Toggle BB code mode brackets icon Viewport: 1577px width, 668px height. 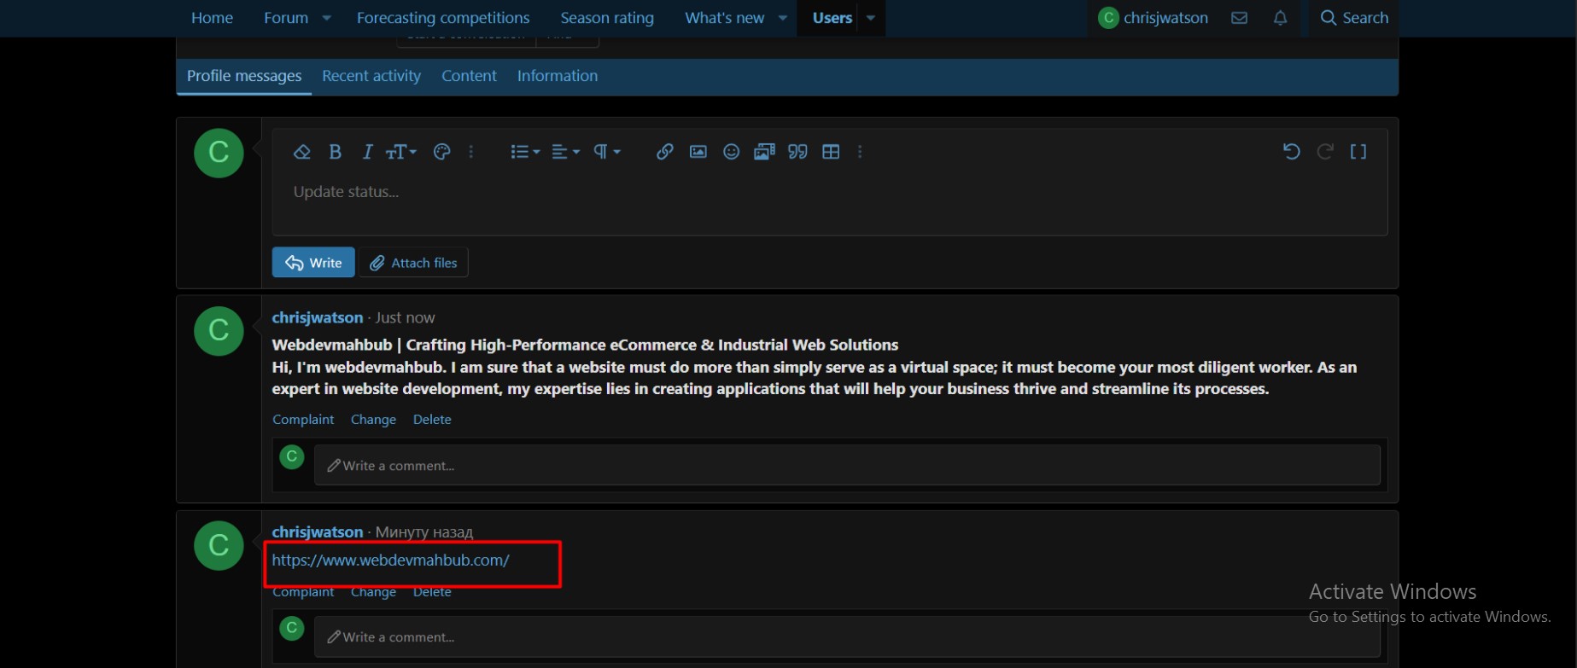pos(1358,152)
